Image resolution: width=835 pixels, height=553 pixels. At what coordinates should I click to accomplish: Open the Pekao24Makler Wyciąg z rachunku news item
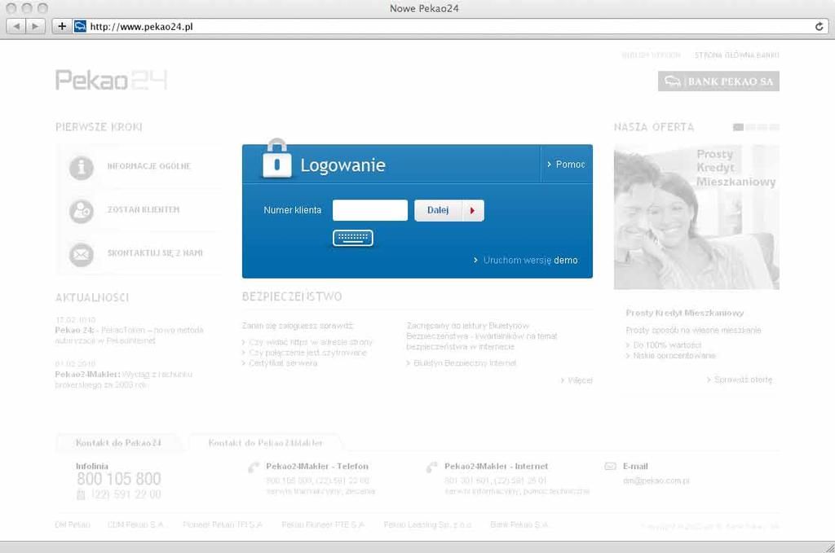coord(124,380)
